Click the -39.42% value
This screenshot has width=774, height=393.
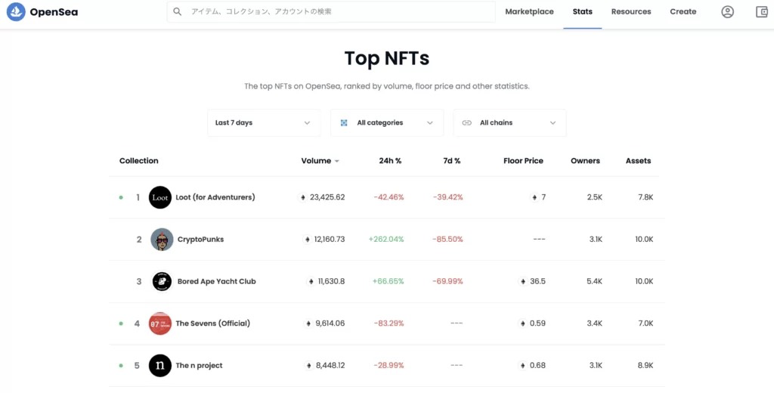click(448, 197)
